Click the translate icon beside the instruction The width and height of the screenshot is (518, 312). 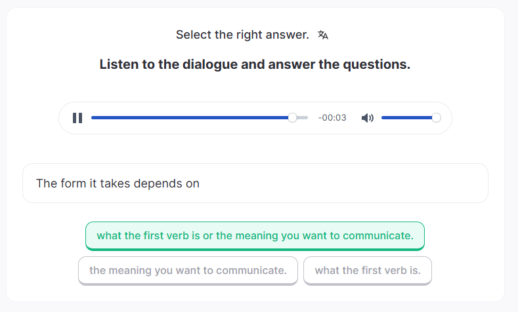(x=322, y=35)
